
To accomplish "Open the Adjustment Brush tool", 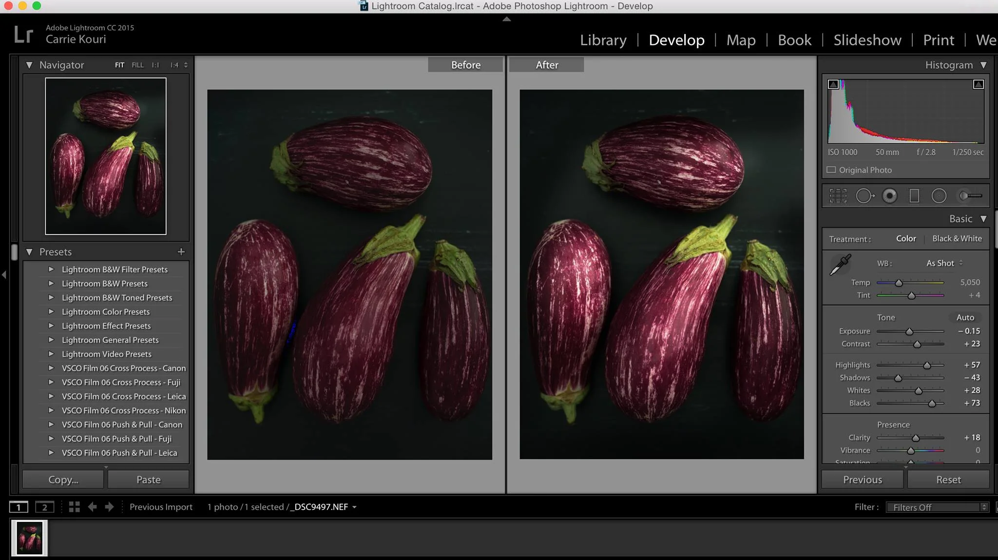I will tap(970, 196).
